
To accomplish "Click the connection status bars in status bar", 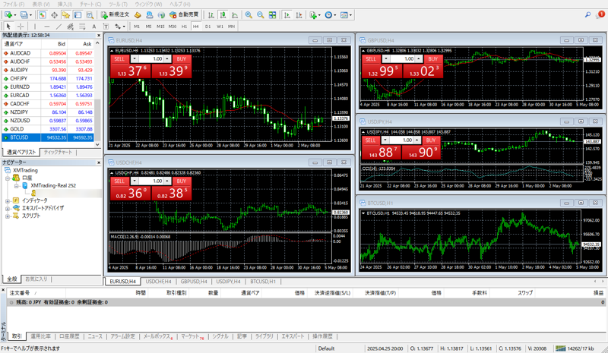I will (x=560, y=348).
